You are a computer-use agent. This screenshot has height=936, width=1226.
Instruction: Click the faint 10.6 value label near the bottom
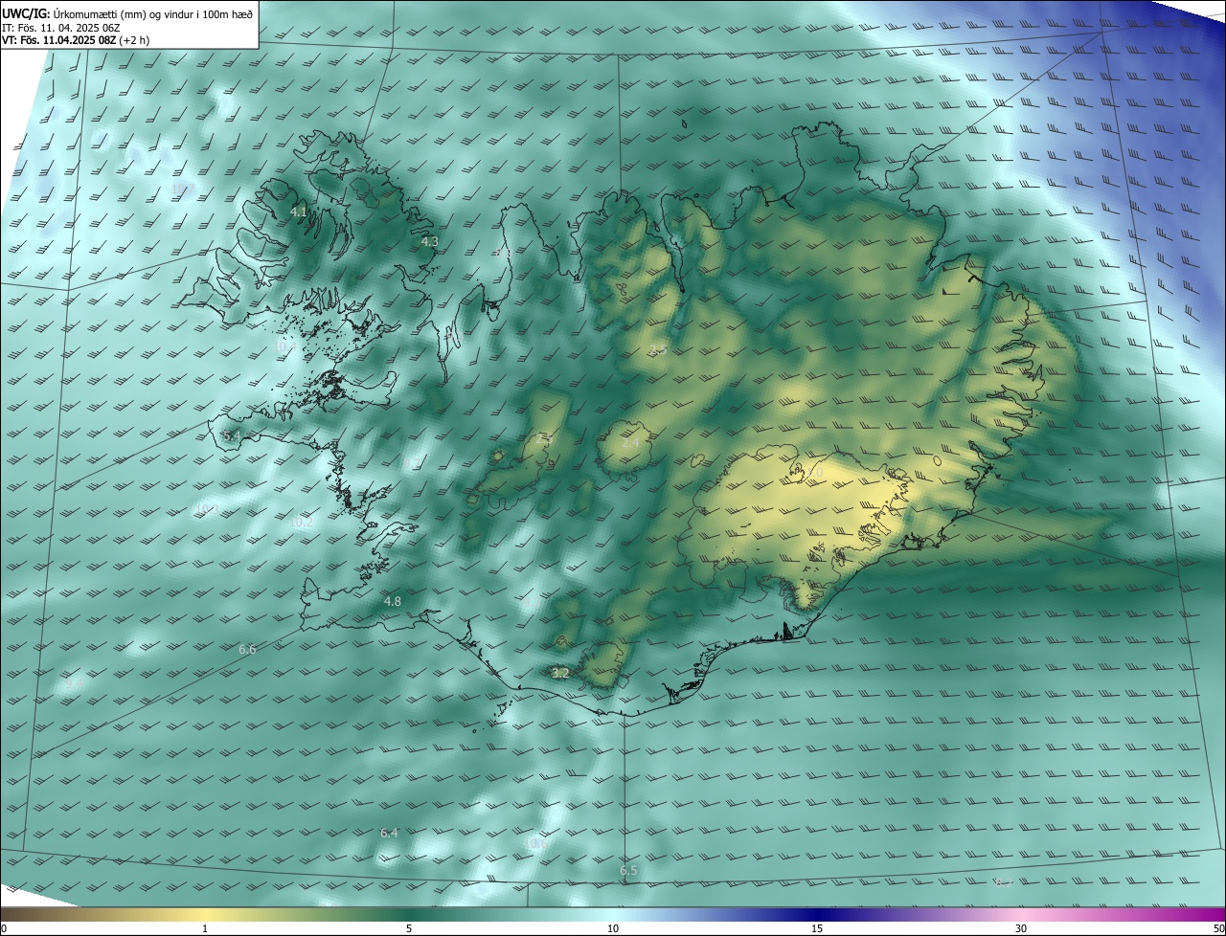[537, 843]
